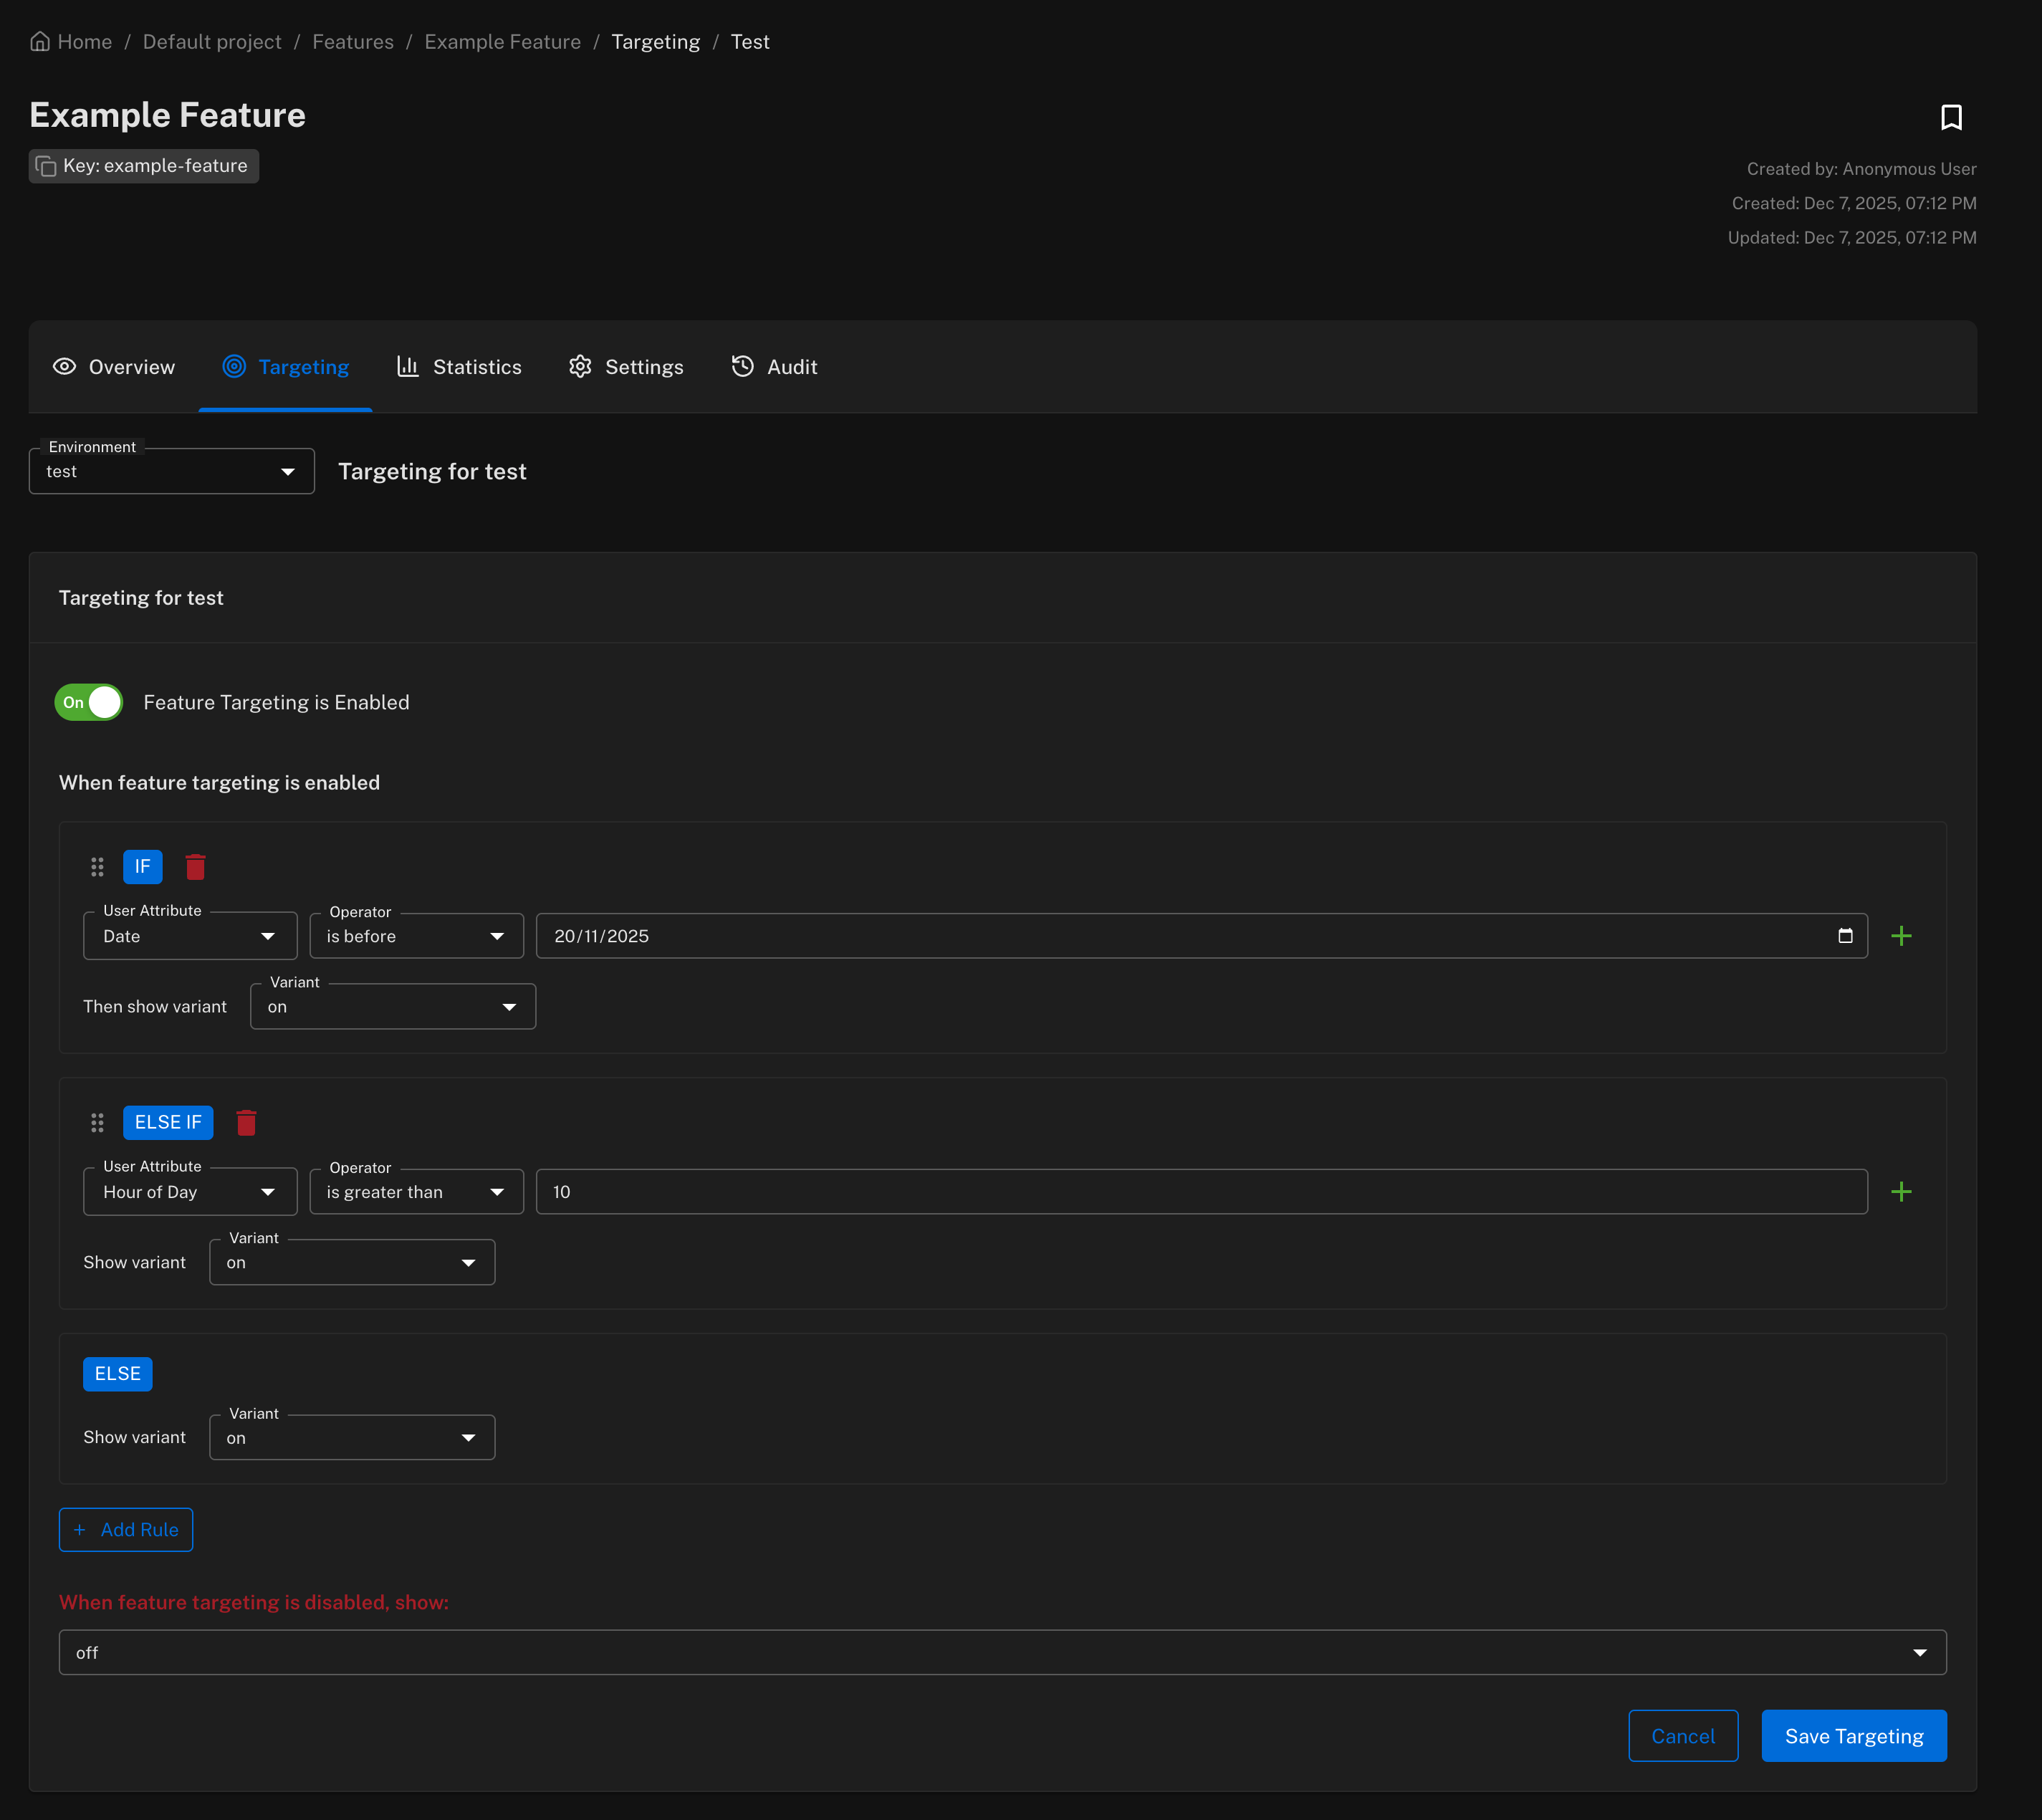Click the Home icon in the breadcrumb
This screenshot has width=2042, height=1820.
pyautogui.click(x=39, y=40)
